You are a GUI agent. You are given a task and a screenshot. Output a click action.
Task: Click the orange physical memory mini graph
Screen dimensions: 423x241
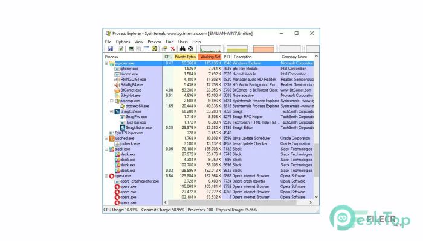263,49
